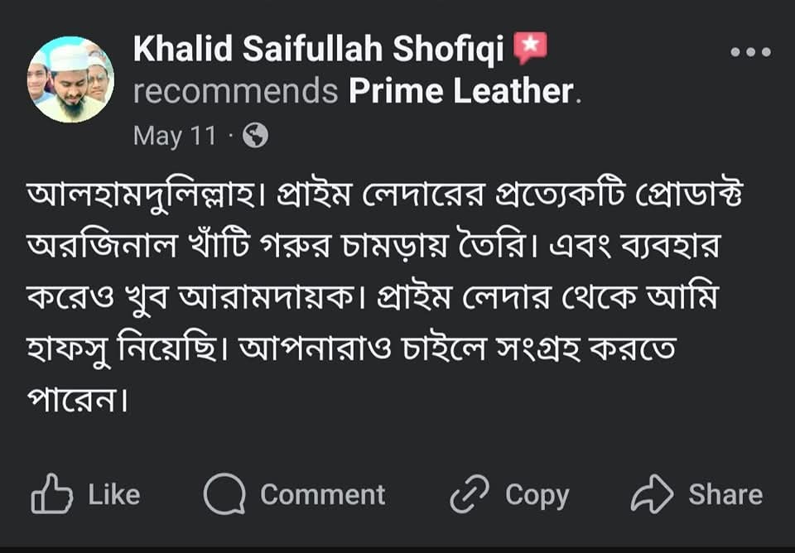Click the May 11 post timestamp
Image resolution: width=795 pixels, height=553 pixels.
(x=174, y=136)
